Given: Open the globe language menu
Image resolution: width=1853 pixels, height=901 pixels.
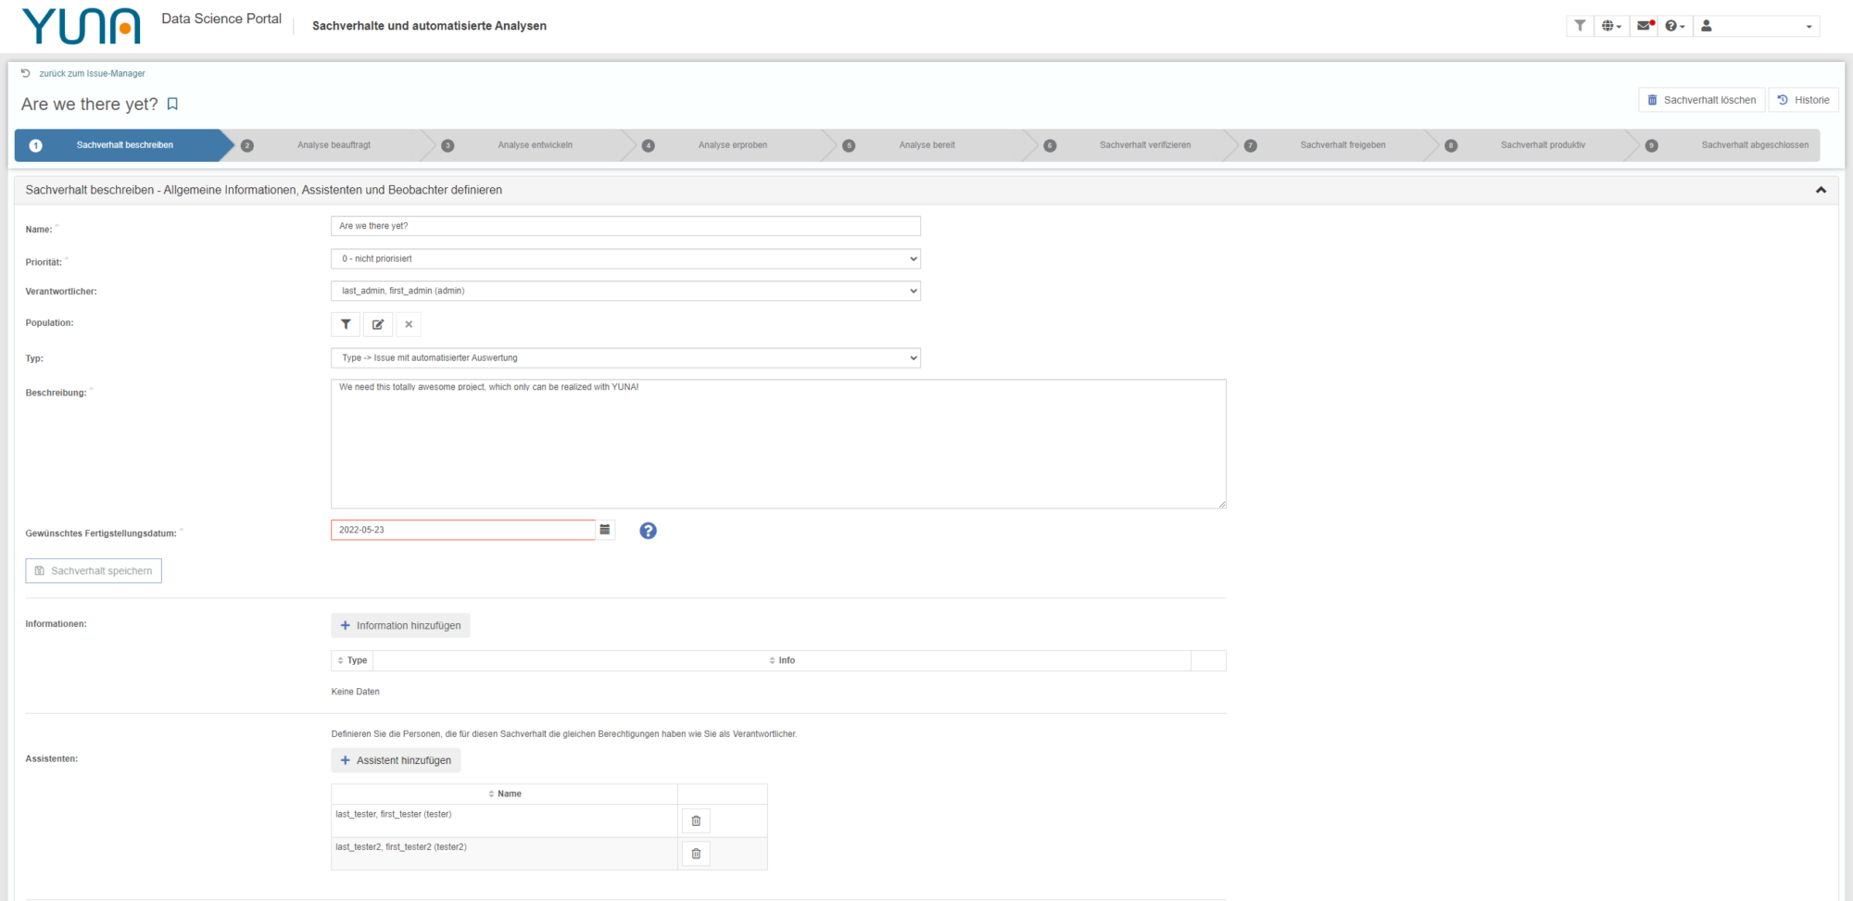Looking at the screenshot, I should [x=1611, y=26].
